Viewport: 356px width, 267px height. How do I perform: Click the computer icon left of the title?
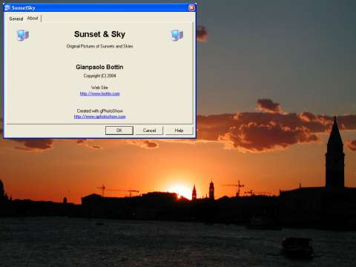(x=23, y=35)
